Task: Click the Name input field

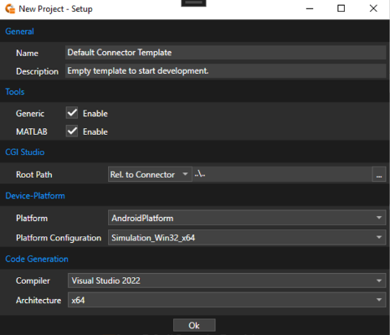Action: point(226,53)
